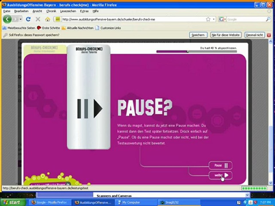The image size is (275, 206).
Task: Open the address bar history dropdown
Action: [214, 19]
